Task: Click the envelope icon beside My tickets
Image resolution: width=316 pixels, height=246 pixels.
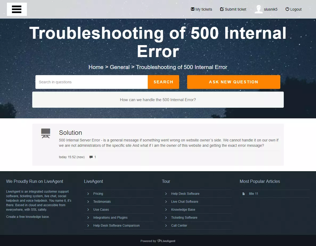Action: (x=192, y=9)
